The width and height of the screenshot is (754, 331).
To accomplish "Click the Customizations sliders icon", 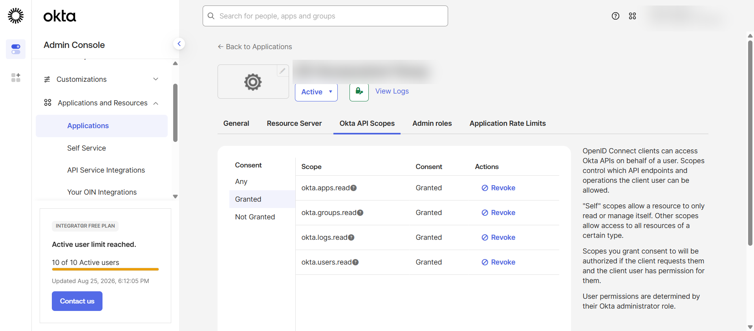I will pos(47,79).
